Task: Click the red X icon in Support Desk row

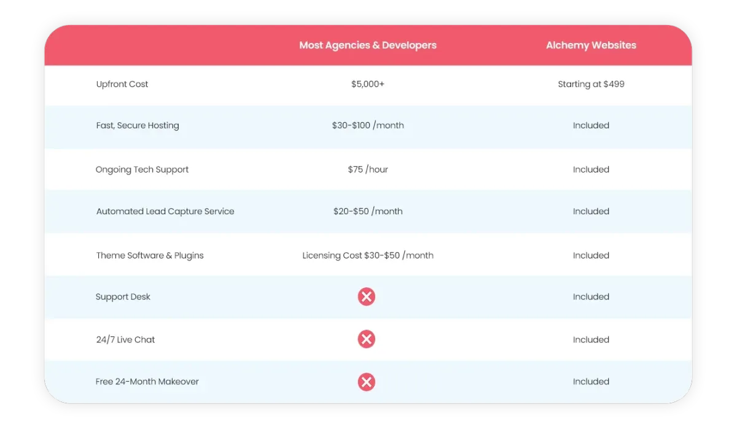Action: [367, 297]
